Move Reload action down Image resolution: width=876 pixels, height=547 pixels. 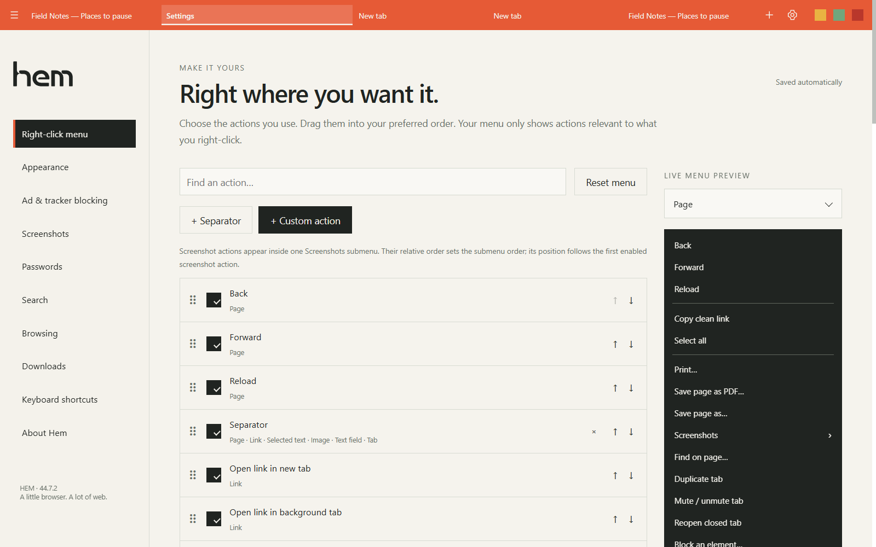tap(631, 388)
